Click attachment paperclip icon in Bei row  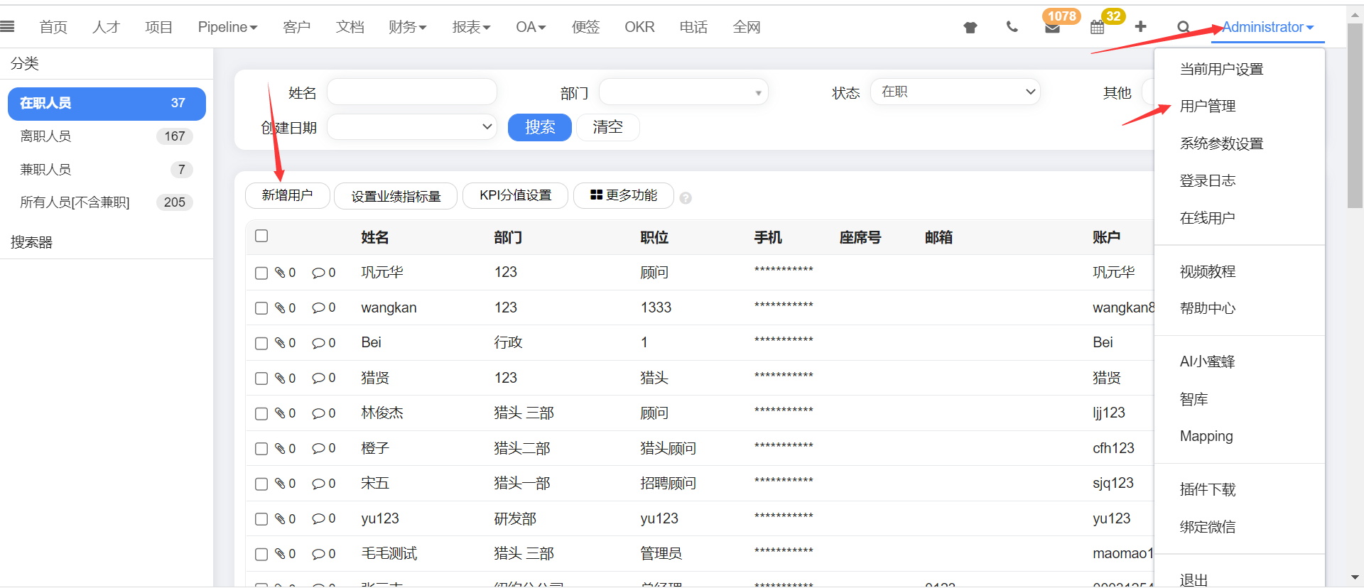point(281,343)
